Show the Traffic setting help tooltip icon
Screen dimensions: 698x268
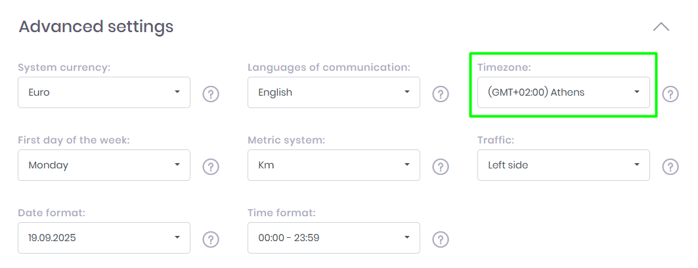[x=670, y=166]
